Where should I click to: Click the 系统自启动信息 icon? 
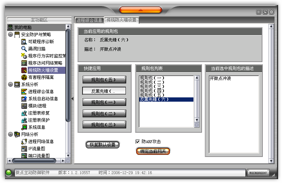(x=24, y=99)
